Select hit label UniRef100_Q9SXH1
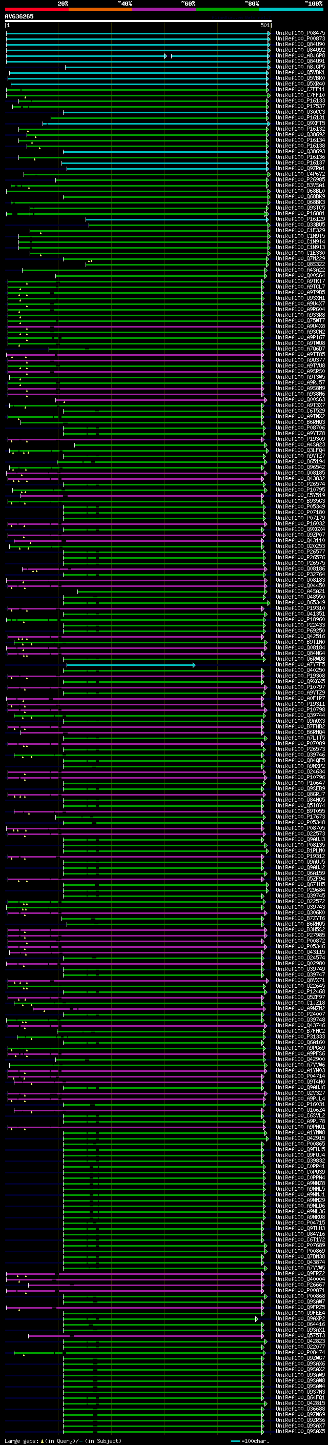328x1445 pixels. coord(300,298)
